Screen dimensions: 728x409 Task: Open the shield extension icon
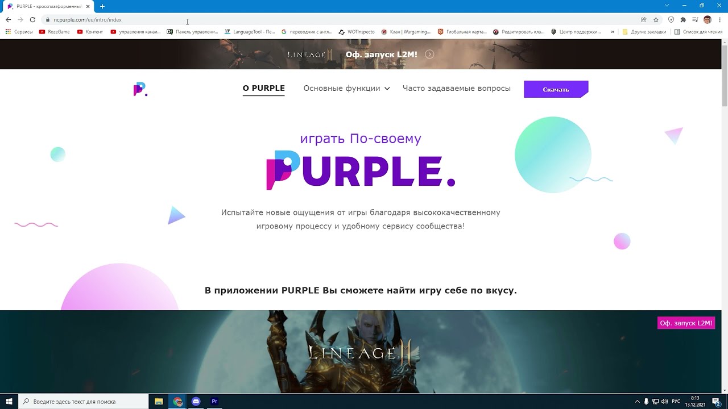pyautogui.click(x=671, y=20)
